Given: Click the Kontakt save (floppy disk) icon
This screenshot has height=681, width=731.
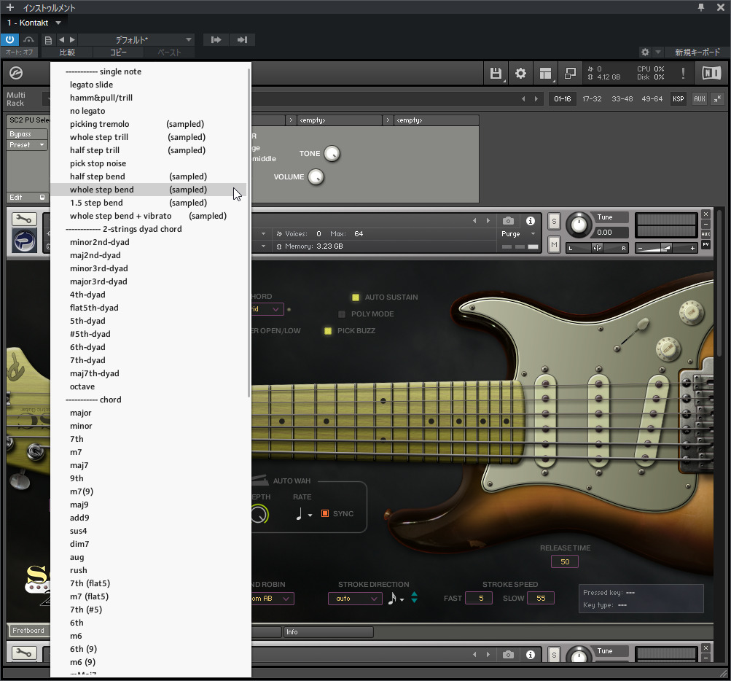Looking at the screenshot, I should (x=496, y=73).
